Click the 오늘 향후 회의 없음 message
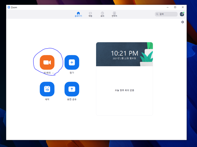The height and width of the screenshot is (147, 197). point(124,90)
